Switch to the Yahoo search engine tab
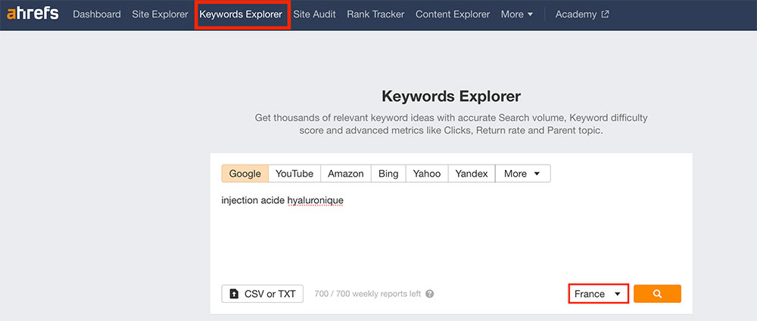The height and width of the screenshot is (321, 757). tap(427, 174)
